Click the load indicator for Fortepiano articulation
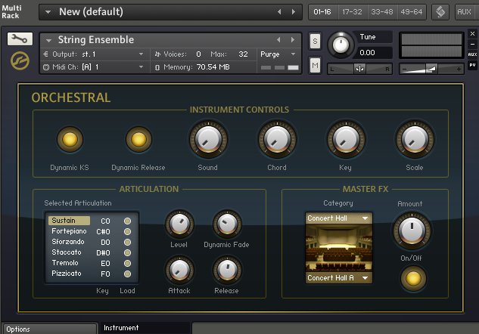Screen dimensions: 479x334 [x=127, y=231]
